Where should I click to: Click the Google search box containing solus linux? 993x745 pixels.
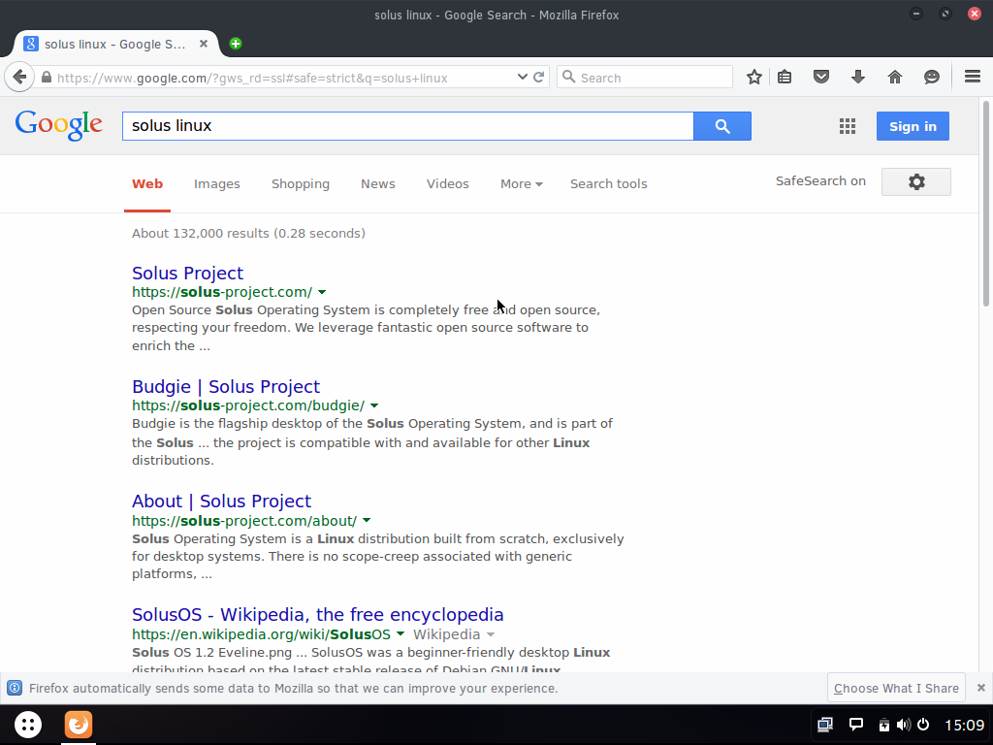point(408,126)
